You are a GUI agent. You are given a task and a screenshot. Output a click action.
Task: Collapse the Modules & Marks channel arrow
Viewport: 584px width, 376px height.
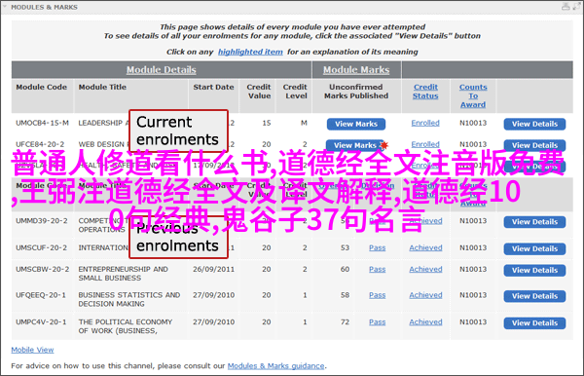[x=5, y=7]
